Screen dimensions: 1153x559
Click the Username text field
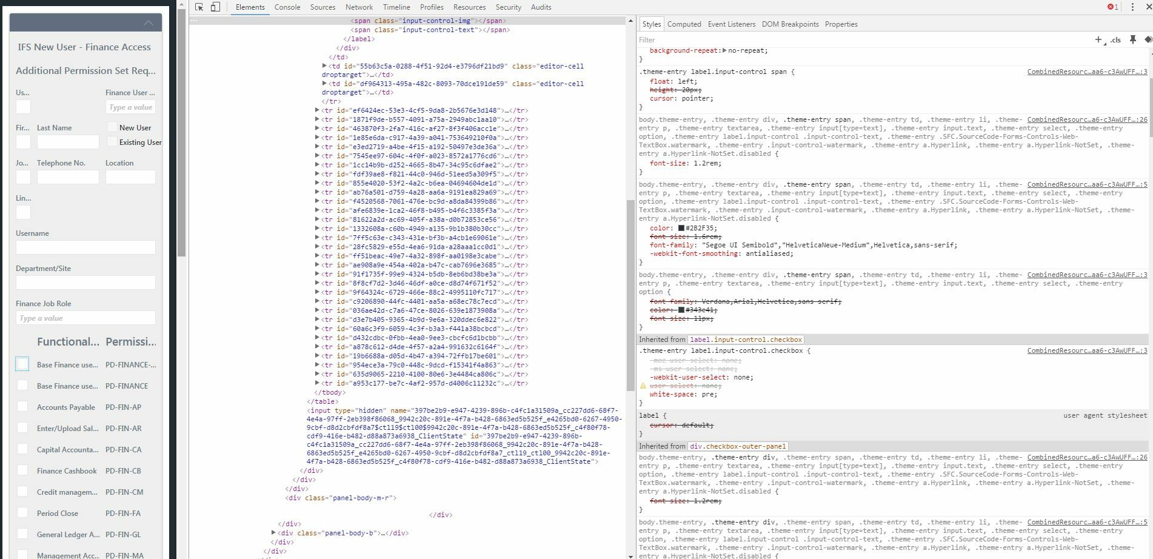point(85,247)
